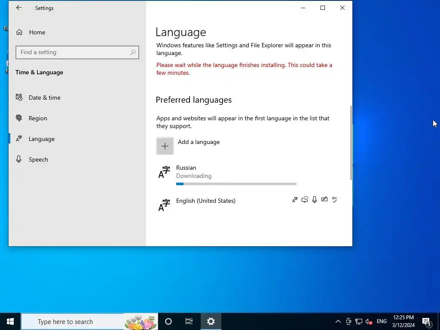Click the Speech microphone icon
Image resolution: width=440 pixels, height=330 pixels.
[19, 159]
